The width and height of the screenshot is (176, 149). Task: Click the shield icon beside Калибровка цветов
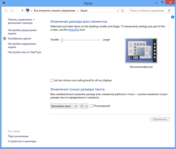pos(5,39)
